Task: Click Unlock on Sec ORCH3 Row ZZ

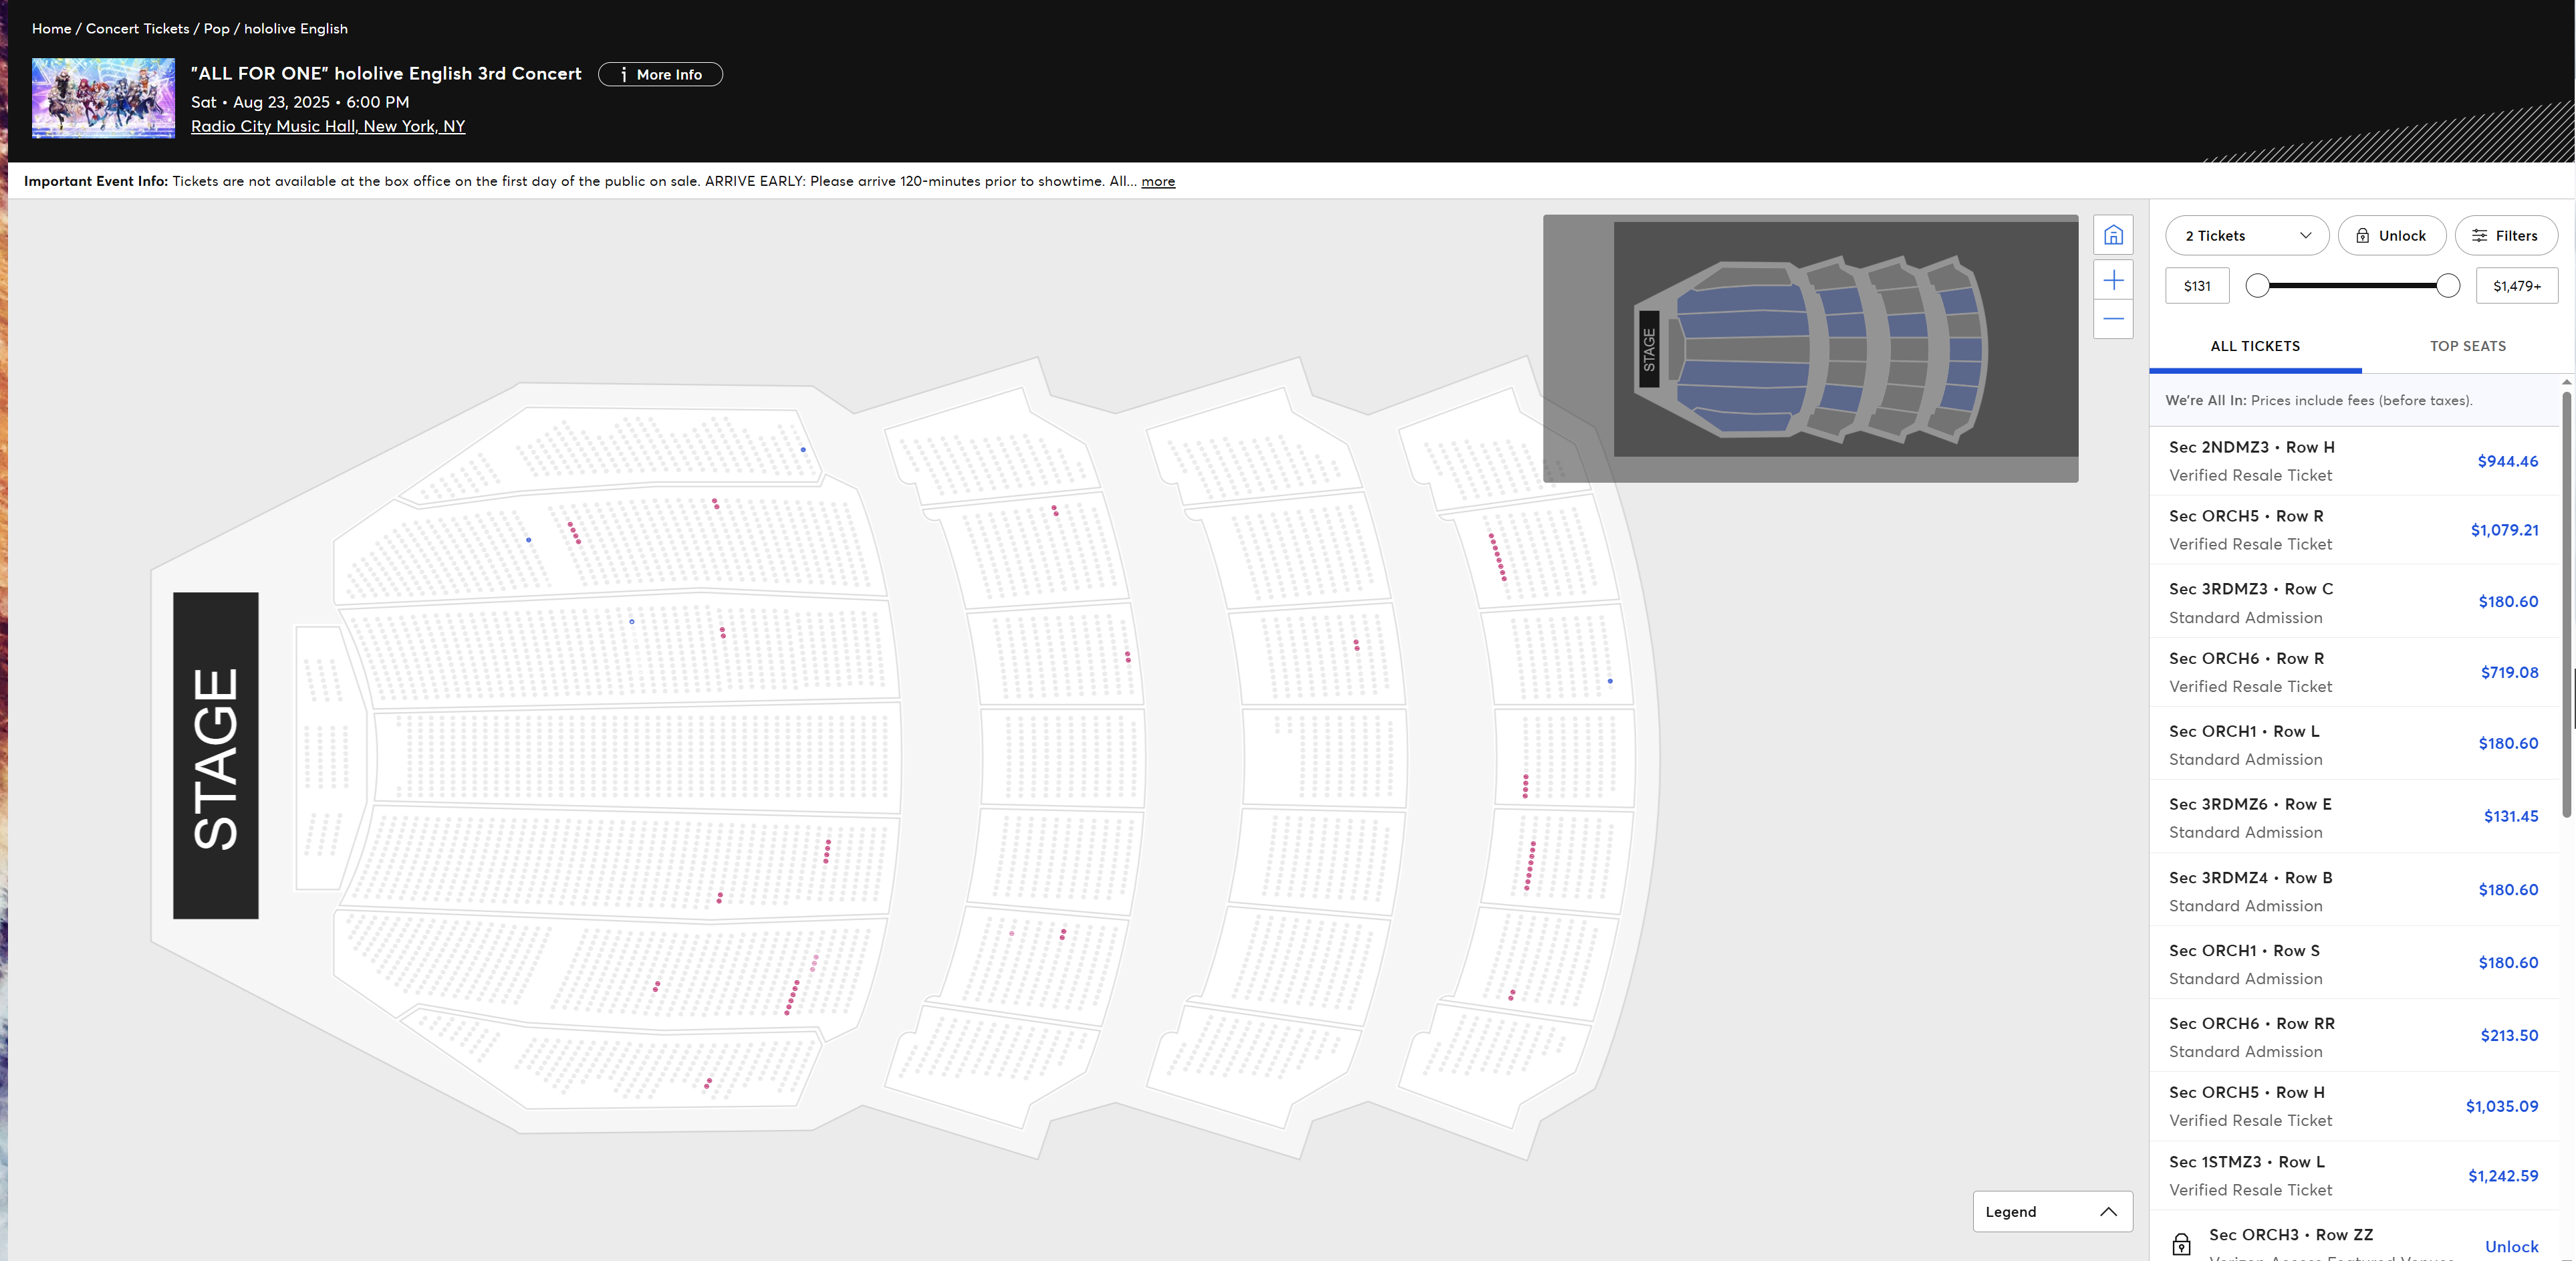Action: click(x=2511, y=1246)
